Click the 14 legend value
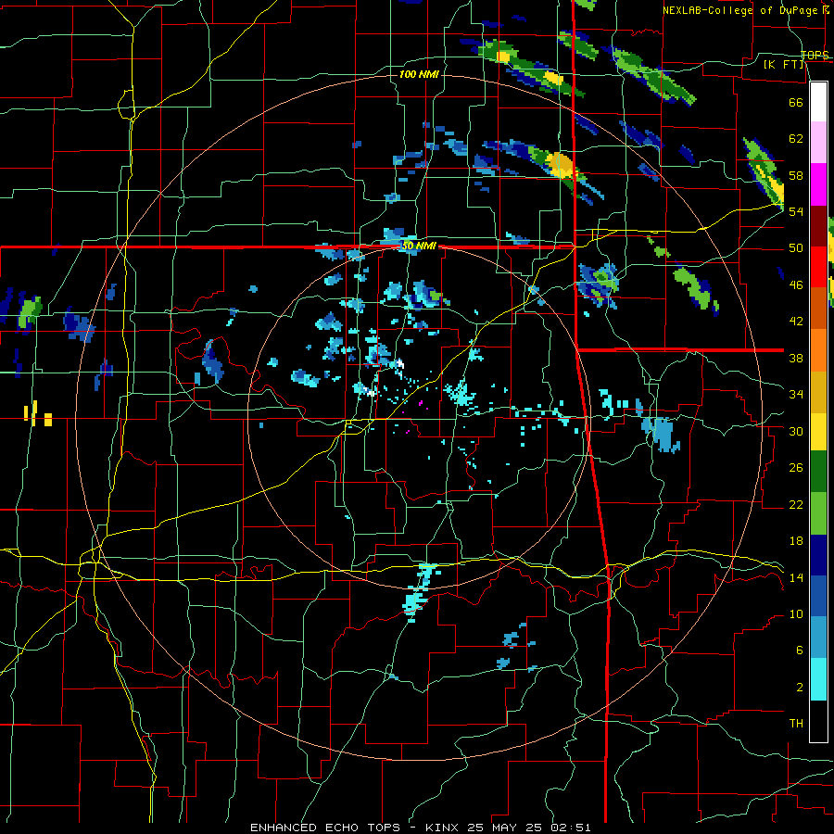The image size is (834, 834). 796,577
